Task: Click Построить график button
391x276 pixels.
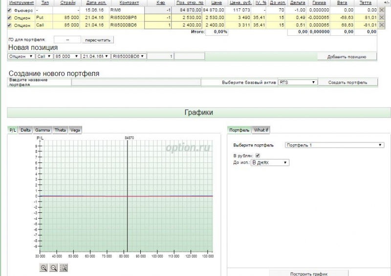Action: click(309, 274)
